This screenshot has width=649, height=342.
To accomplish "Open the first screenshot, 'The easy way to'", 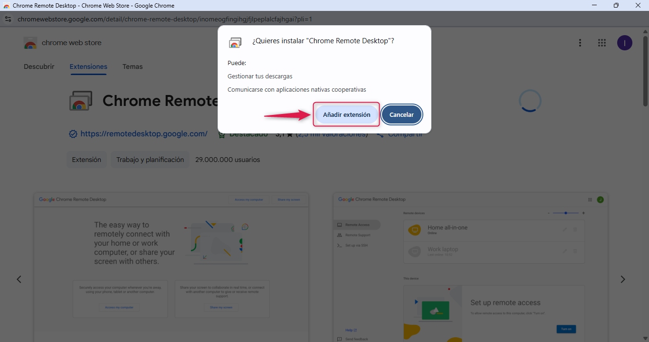I will click(x=172, y=267).
